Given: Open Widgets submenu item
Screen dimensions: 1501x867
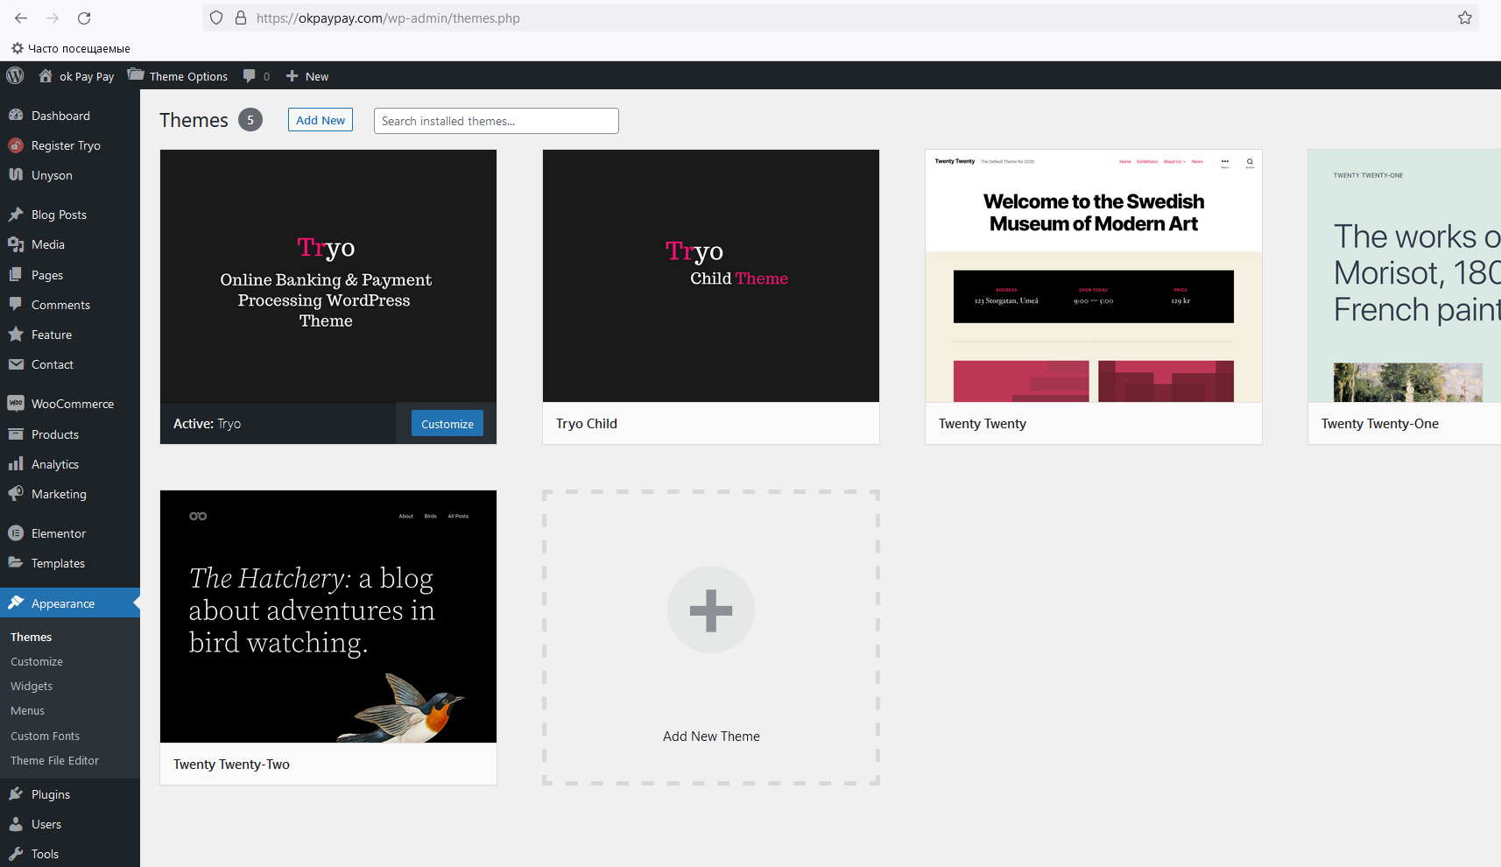Looking at the screenshot, I should coord(32,686).
